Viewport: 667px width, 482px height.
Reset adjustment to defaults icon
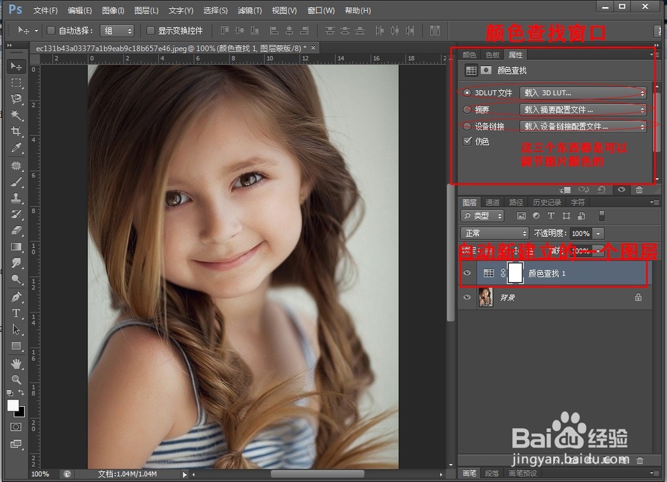(602, 189)
